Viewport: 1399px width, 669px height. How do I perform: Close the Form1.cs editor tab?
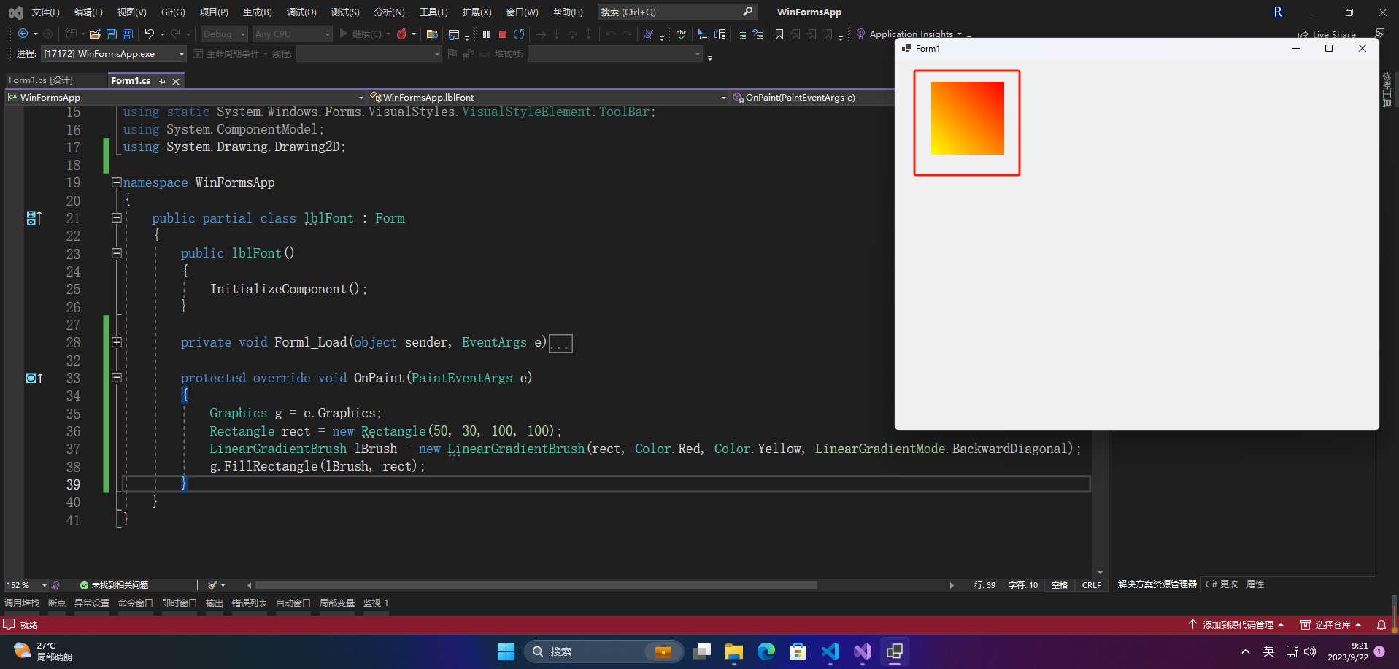coord(176,81)
